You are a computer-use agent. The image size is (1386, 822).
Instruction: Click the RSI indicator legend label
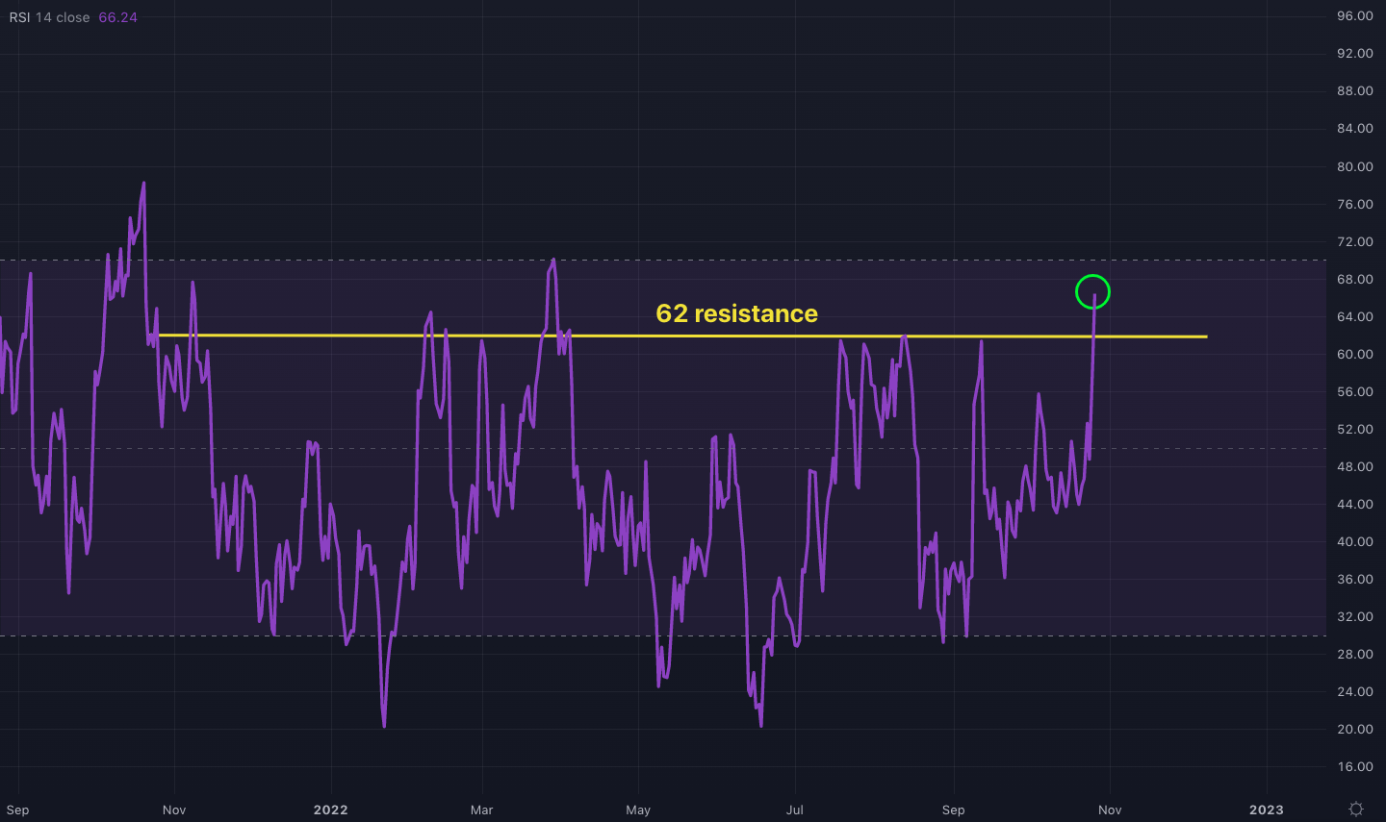tap(19, 17)
